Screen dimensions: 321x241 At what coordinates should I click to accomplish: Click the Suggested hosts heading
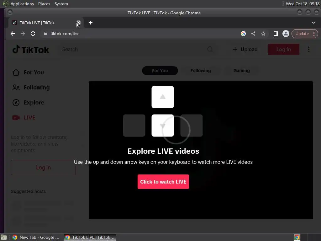29,191
